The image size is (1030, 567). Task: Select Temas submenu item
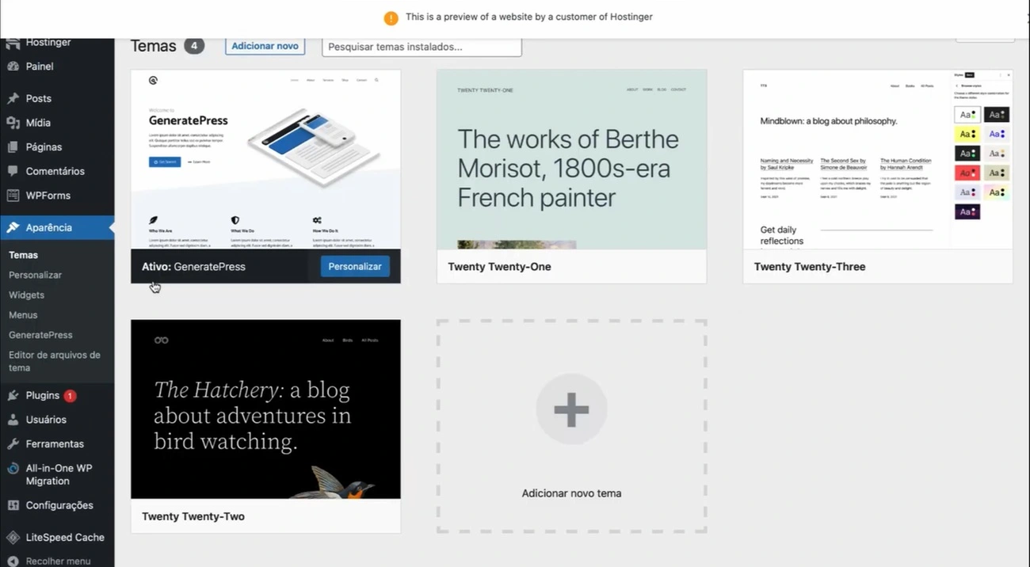click(24, 255)
